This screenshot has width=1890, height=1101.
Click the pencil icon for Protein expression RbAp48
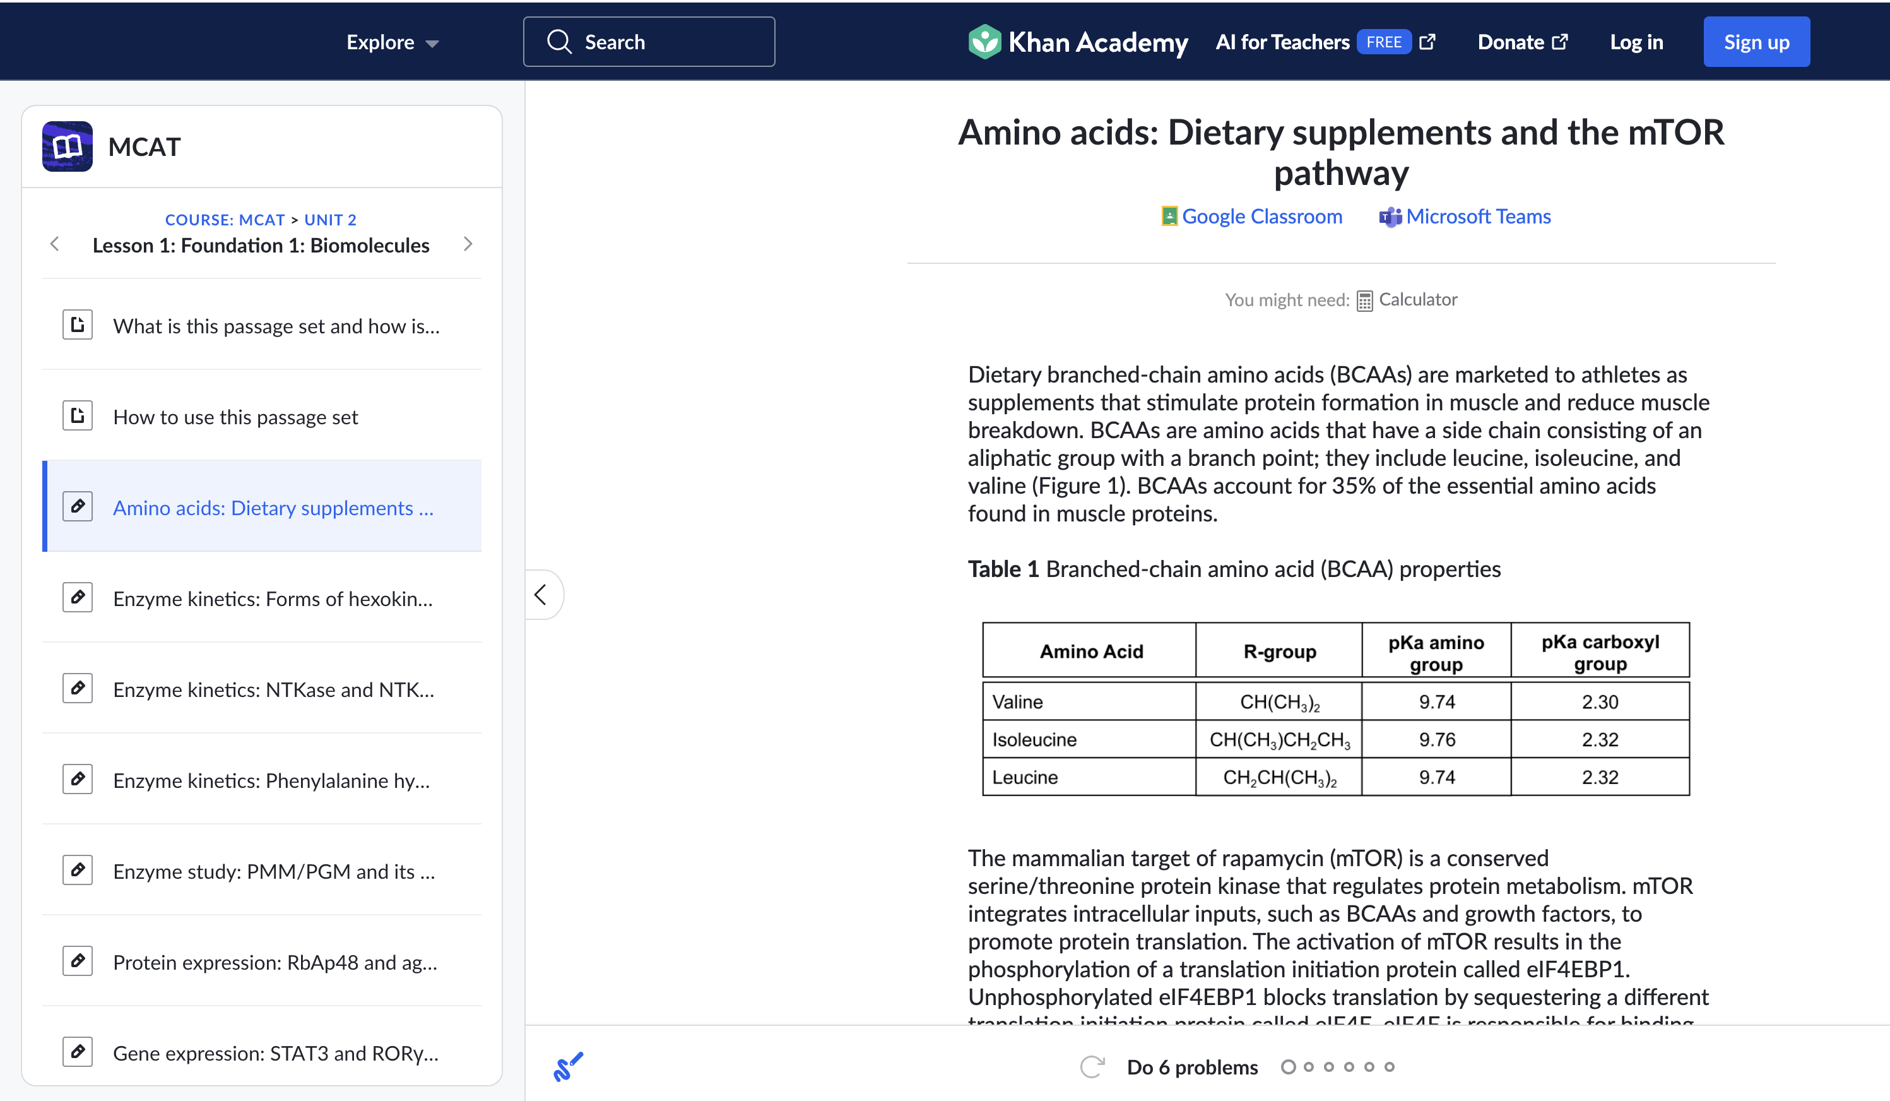click(x=77, y=961)
